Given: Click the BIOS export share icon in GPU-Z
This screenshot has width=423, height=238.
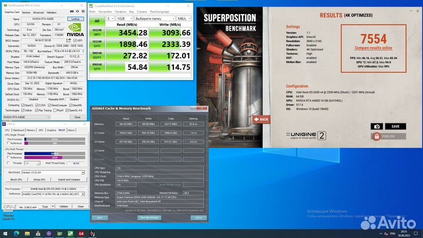Looking at the screenshot, I should (69, 41).
